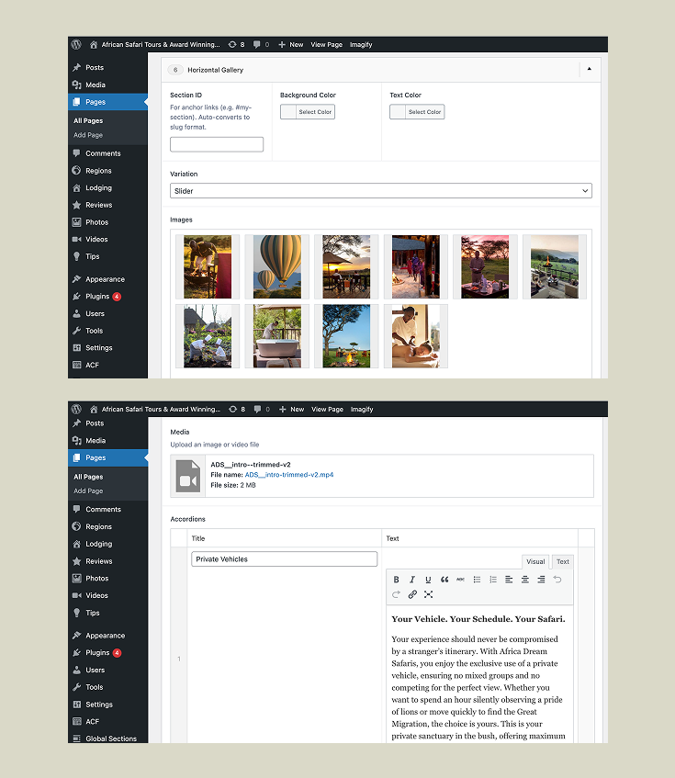Select the outdoor bathtub gallery thumbnail
This screenshot has height=778, width=675.
click(x=276, y=336)
